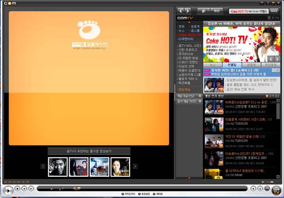Start playback with the round Play button
The width and height of the screenshot is (284, 198).
[x=8, y=190]
